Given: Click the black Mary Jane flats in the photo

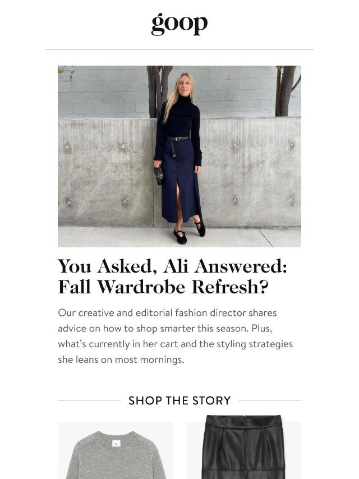Looking at the screenshot, I should (x=190, y=233).
